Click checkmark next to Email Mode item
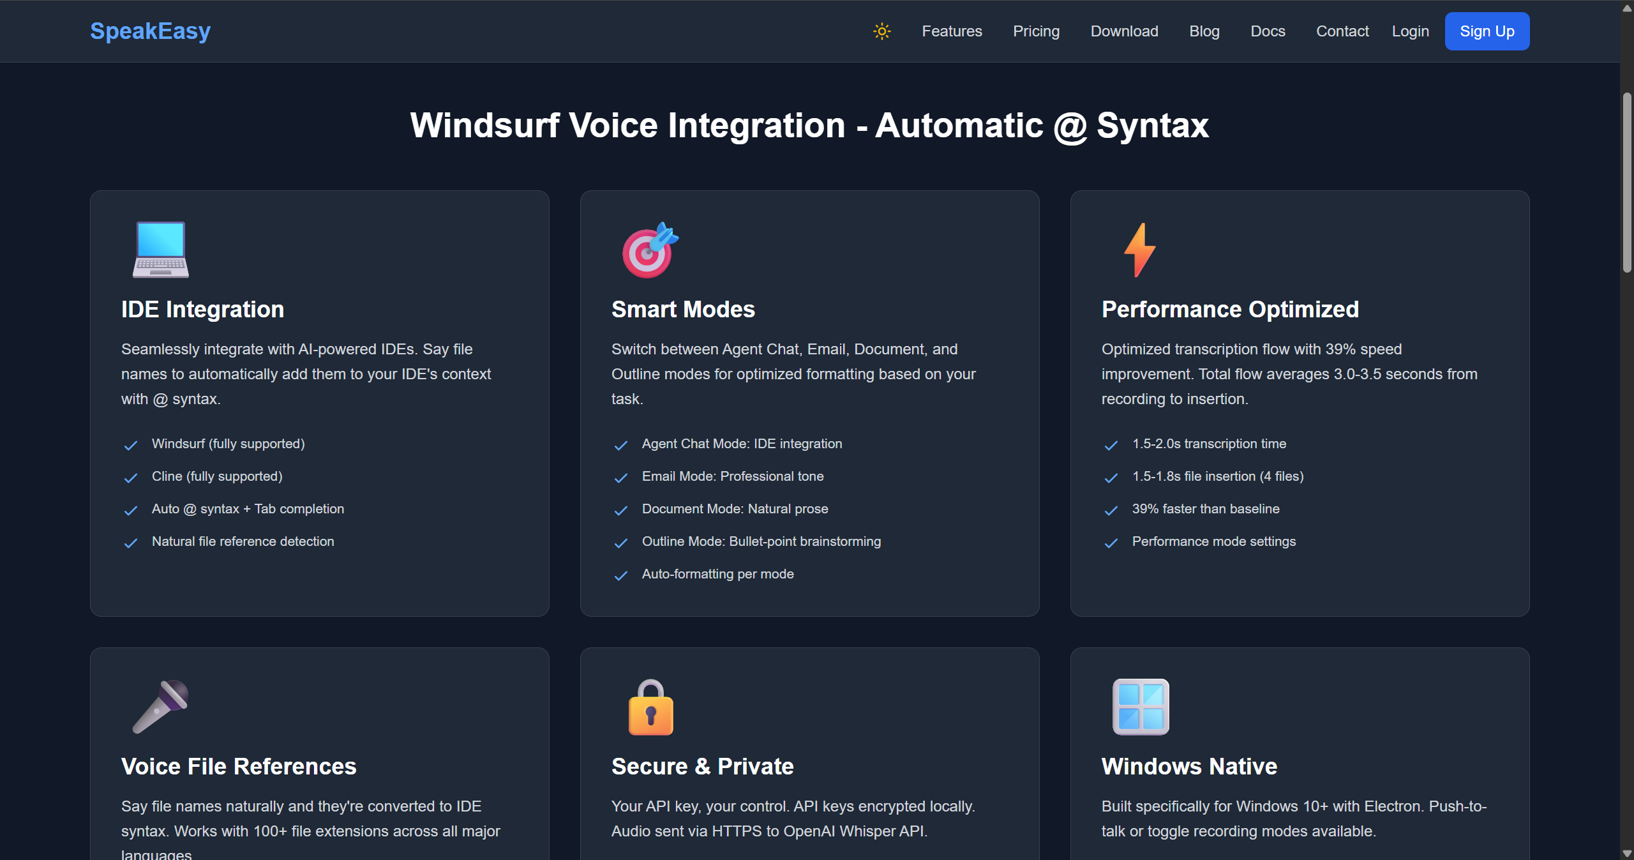The width and height of the screenshot is (1634, 860). pos(620,478)
